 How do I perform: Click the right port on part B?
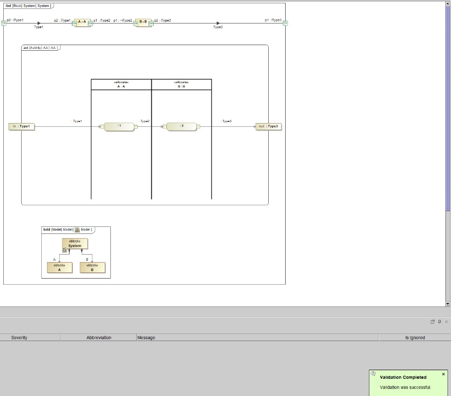coord(151,23)
